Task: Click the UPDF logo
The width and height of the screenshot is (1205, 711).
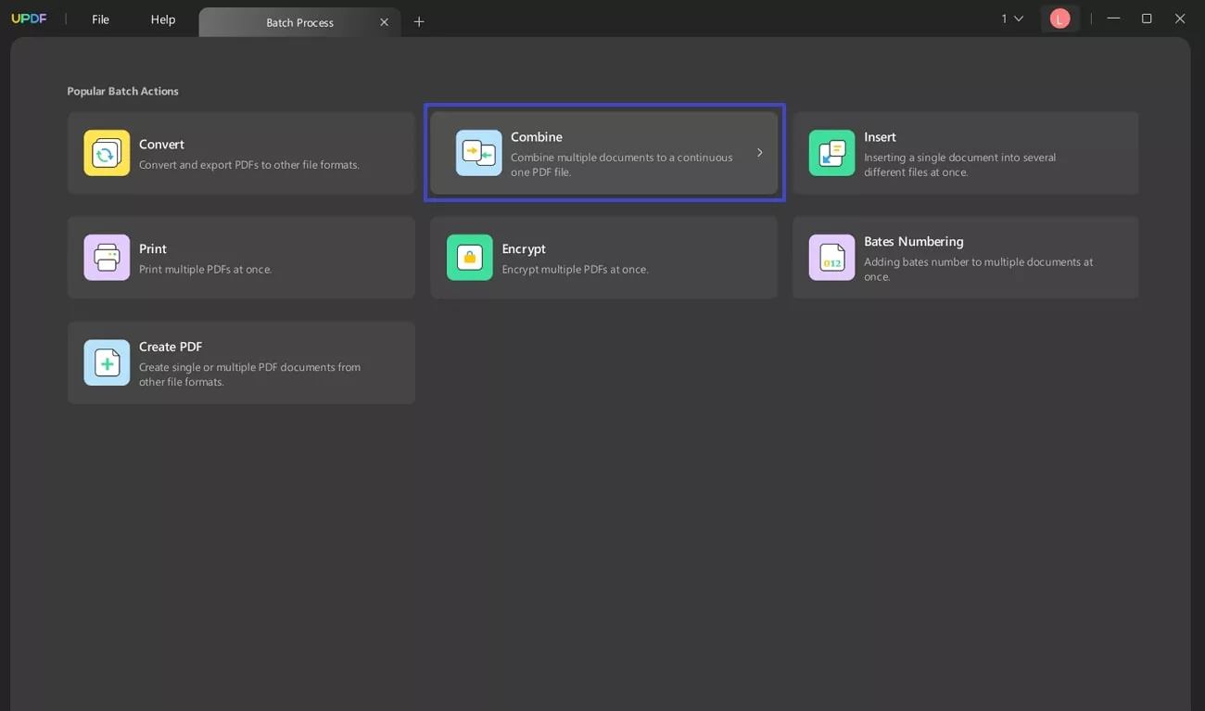Action: tap(29, 19)
